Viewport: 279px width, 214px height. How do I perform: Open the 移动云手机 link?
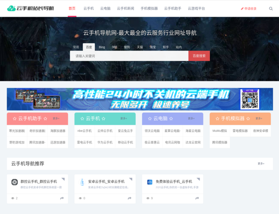(125, 143)
